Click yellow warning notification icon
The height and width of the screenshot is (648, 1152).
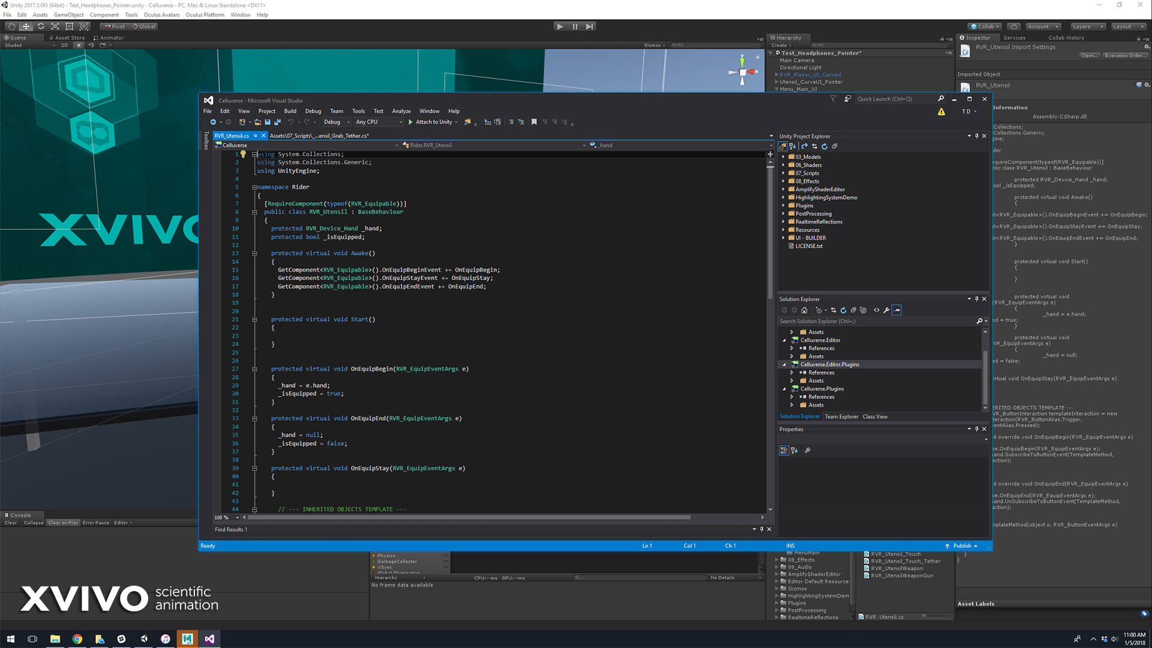point(941,112)
